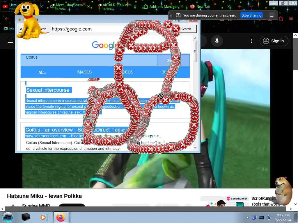Click the YouTube Sign in button
The image size is (298, 223).
coord(274,41)
